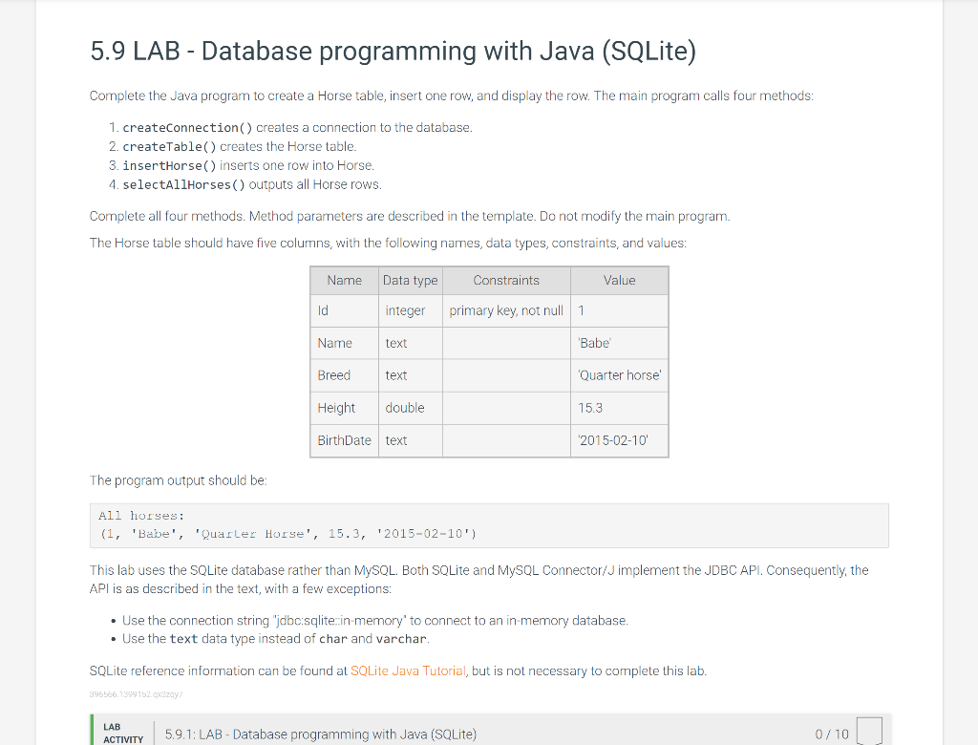Open the SQLite Java Tutorial link
This screenshot has width=978, height=745.
408,670
